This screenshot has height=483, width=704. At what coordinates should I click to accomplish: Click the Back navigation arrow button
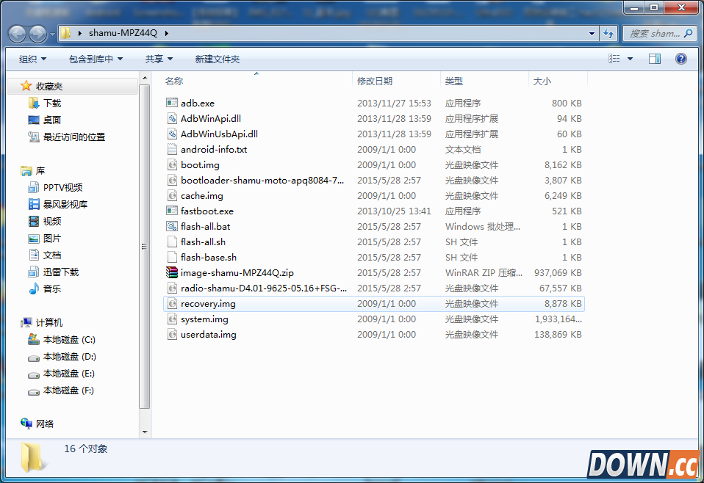pos(18,34)
